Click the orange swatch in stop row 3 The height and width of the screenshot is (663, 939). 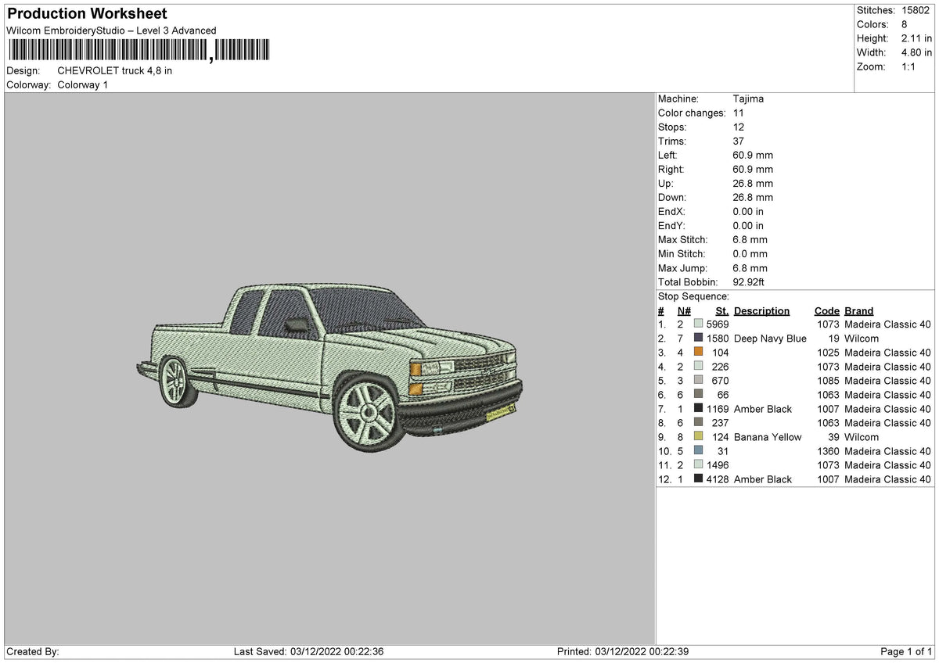pyautogui.click(x=697, y=352)
